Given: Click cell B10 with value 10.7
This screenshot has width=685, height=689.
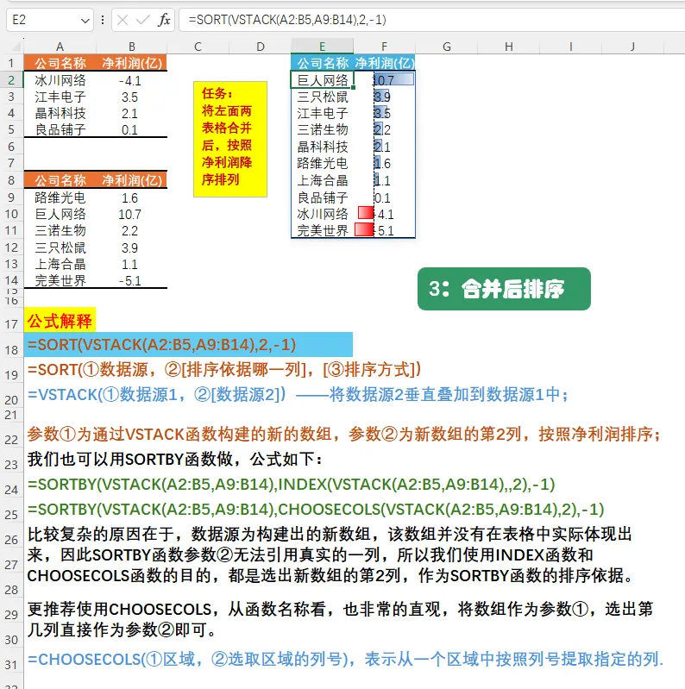Looking at the screenshot, I should [131, 215].
